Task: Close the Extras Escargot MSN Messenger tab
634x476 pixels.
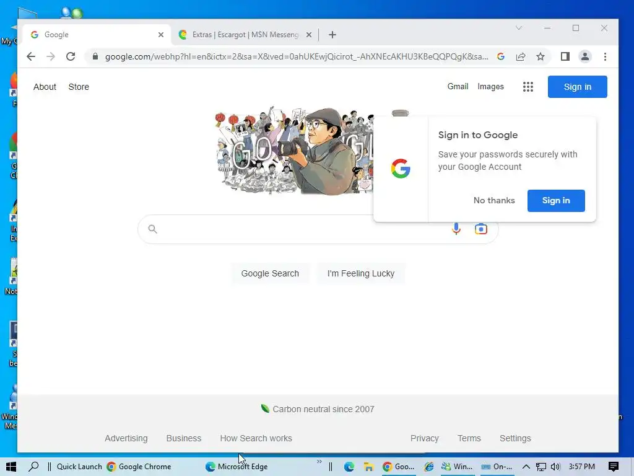Action: point(309,35)
